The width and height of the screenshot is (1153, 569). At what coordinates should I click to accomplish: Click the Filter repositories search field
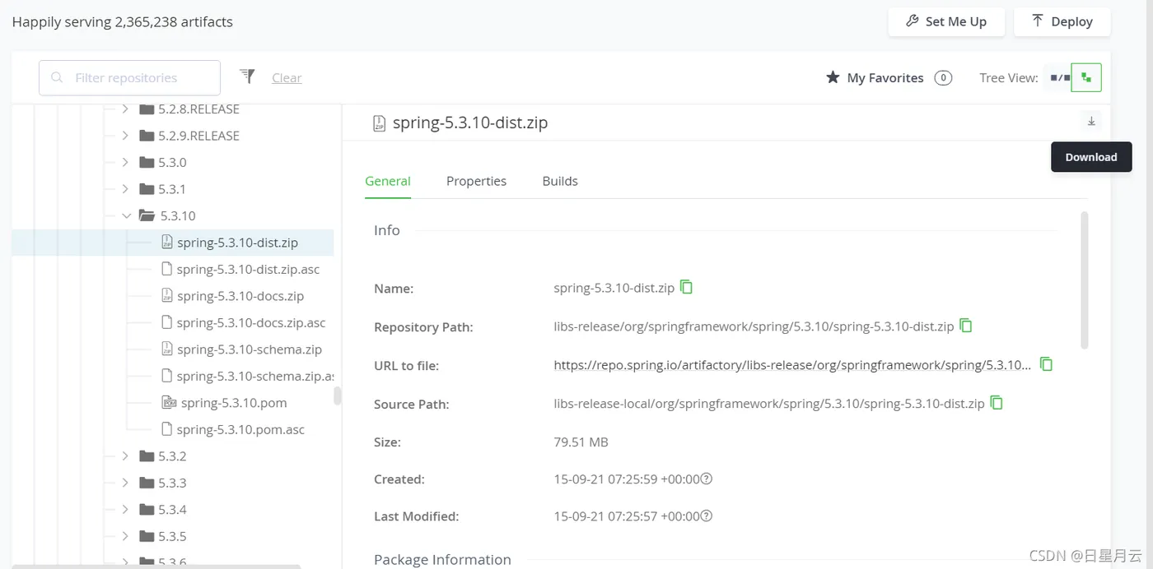tap(129, 78)
